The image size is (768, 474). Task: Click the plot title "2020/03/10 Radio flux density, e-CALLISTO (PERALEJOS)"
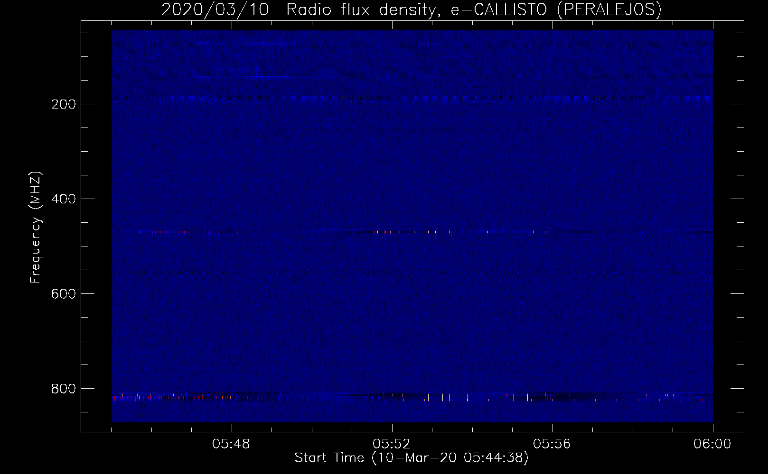[x=412, y=9]
